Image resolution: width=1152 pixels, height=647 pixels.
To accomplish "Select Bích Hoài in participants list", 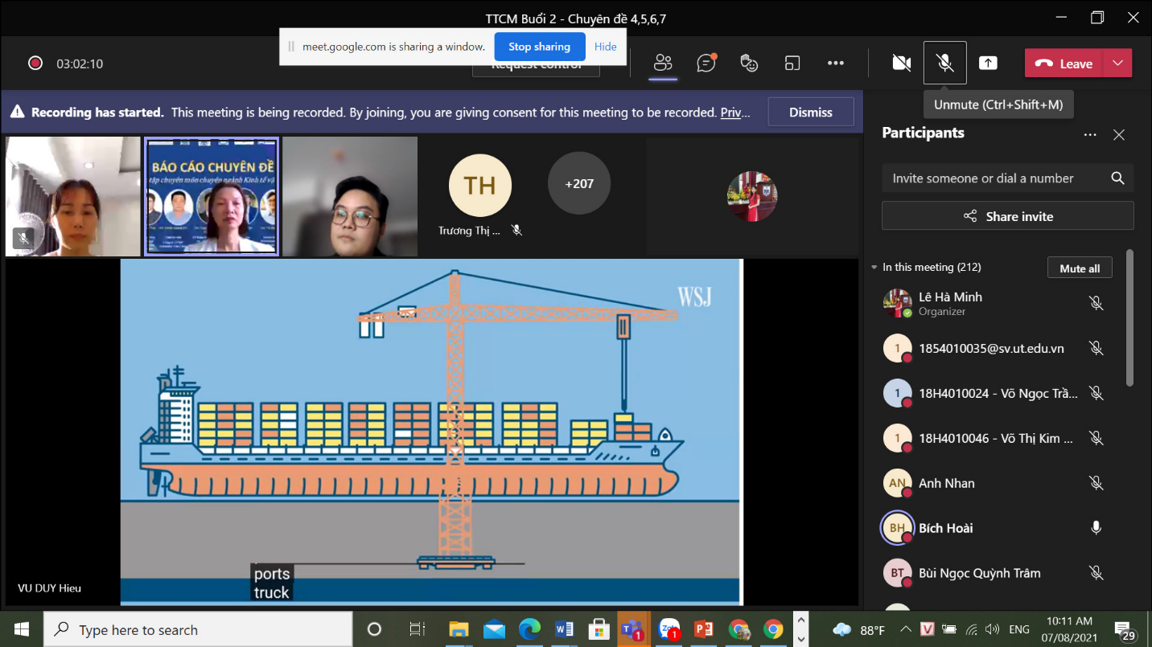I will click(x=946, y=528).
